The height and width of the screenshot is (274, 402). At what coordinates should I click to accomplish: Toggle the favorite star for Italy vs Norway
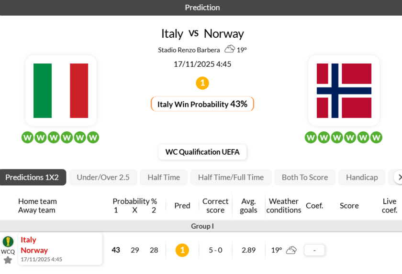pyautogui.click(x=8, y=260)
